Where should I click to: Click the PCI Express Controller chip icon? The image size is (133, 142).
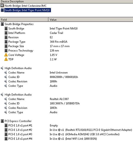click(x=2, y=121)
